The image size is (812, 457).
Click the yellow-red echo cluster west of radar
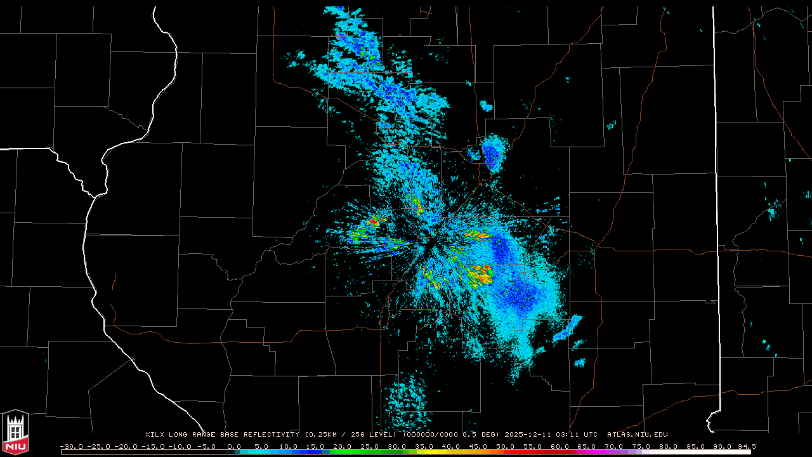pos(371,223)
